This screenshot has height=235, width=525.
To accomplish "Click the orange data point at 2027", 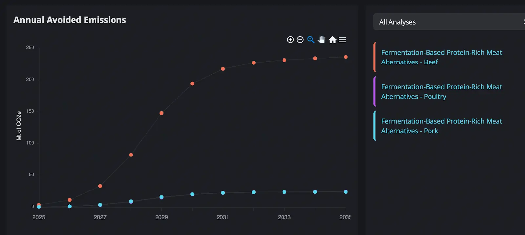I will 100,186.
